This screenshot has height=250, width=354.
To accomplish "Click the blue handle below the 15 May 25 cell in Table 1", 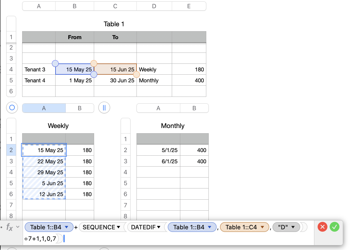I will click(94, 74).
